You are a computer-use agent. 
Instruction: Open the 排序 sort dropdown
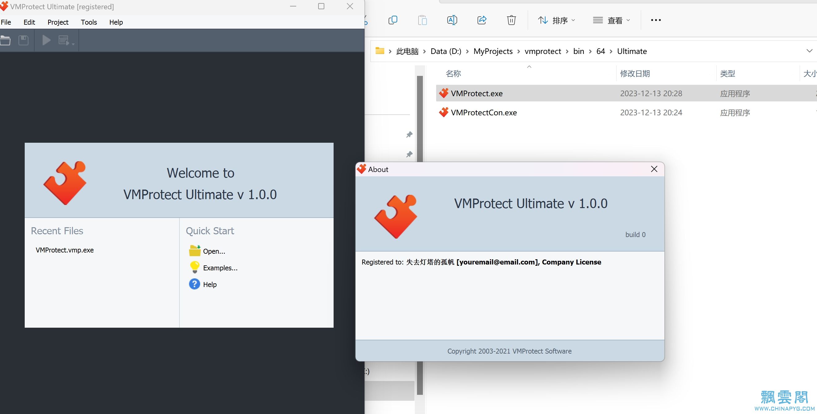click(x=557, y=21)
